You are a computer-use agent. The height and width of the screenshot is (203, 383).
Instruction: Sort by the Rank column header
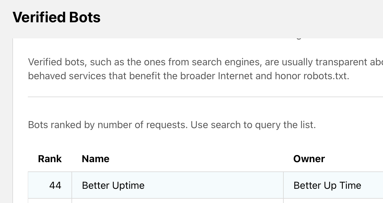click(x=50, y=159)
